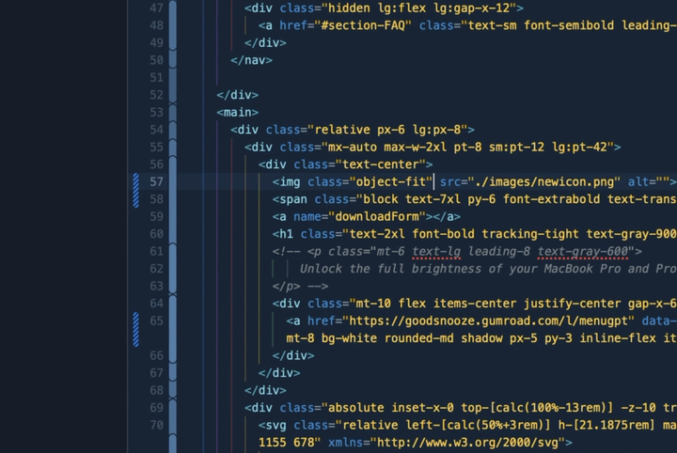
Task: Click "mx-auto max-w-2xl" class string on line 55
Action: [387, 148]
